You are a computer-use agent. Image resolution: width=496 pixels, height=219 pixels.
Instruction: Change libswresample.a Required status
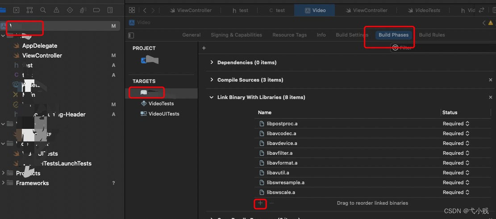(x=456, y=182)
